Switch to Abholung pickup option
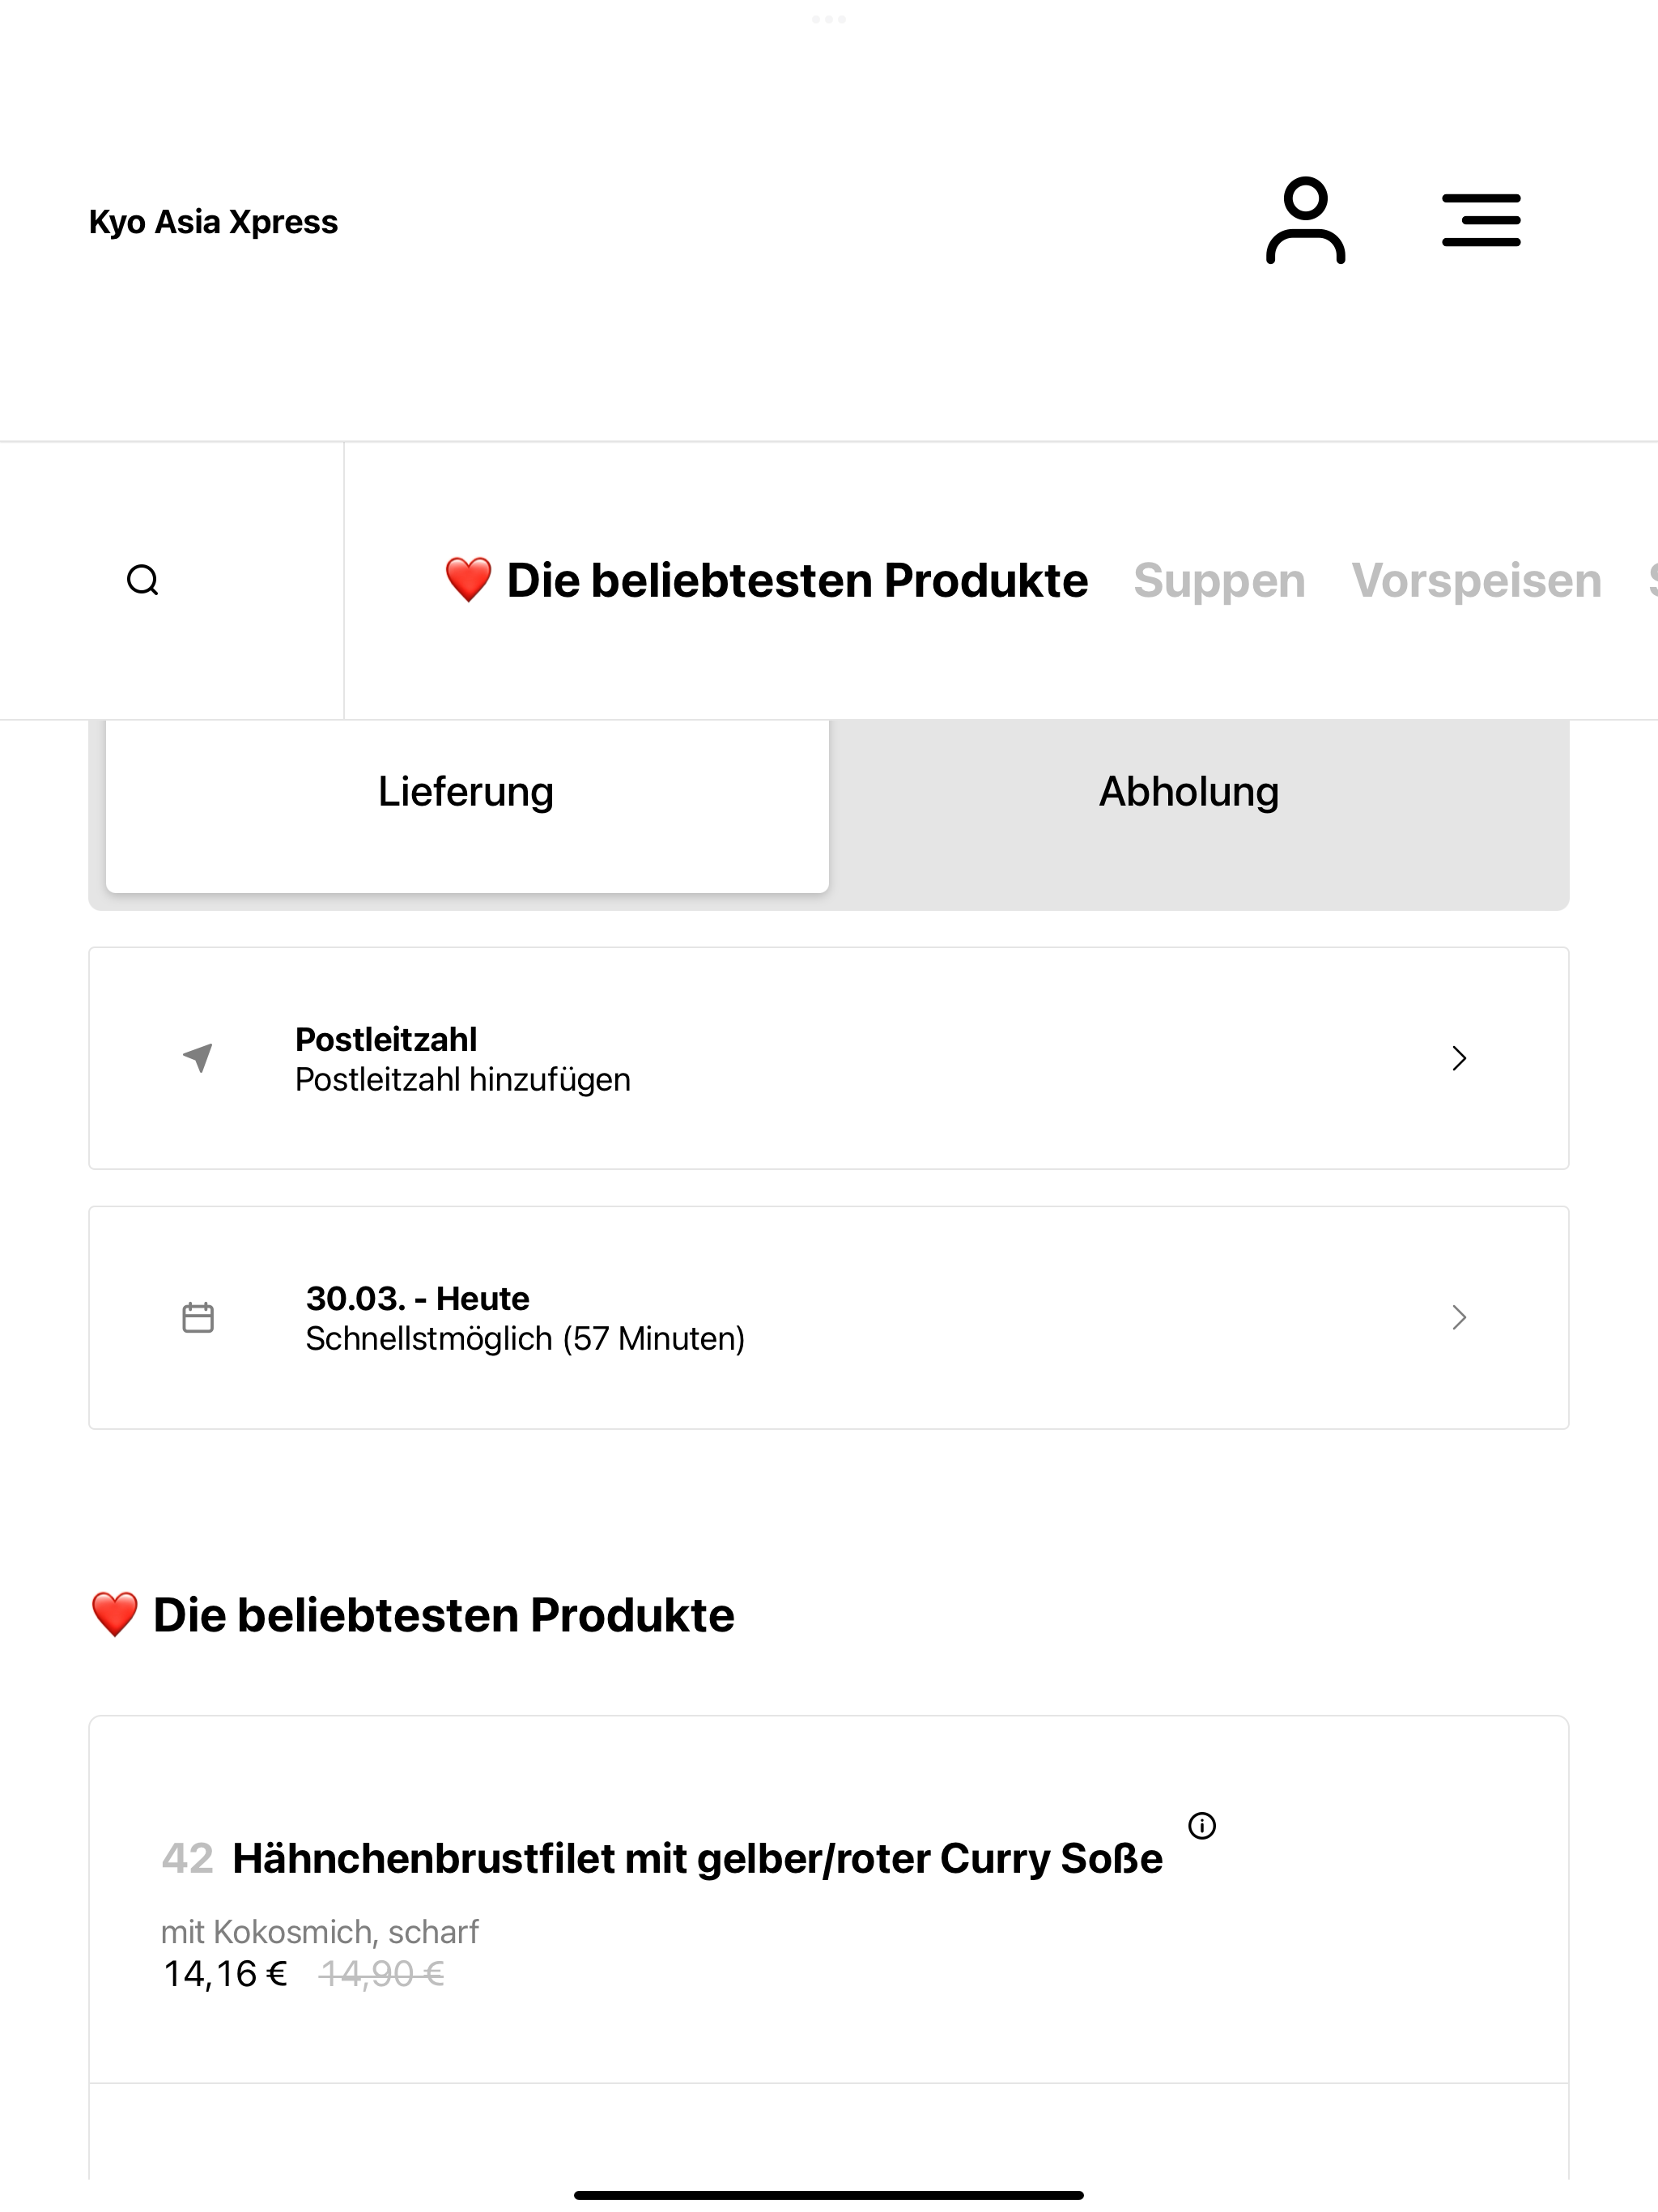This screenshot has height=2212, width=1658. point(1189,792)
